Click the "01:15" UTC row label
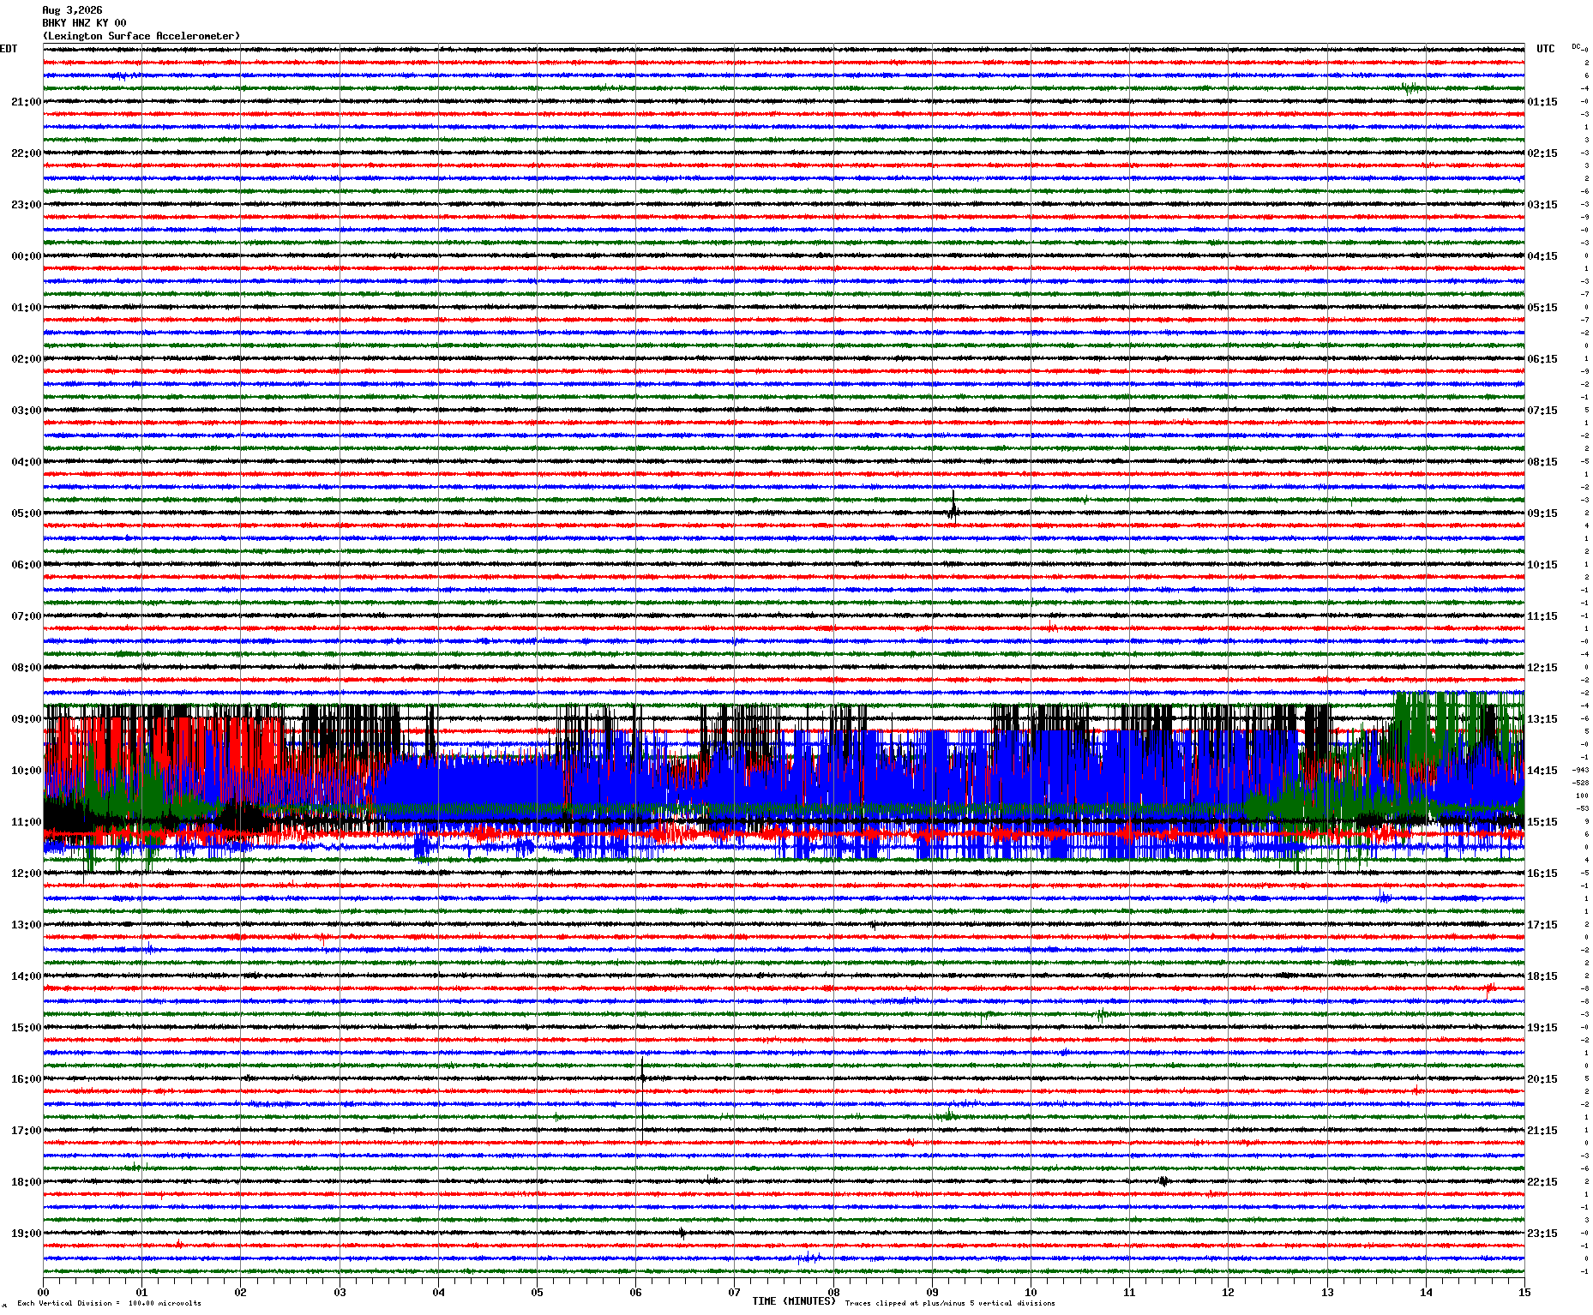The width and height of the screenshot is (1593, 1315). click(x=1542, y=102)
